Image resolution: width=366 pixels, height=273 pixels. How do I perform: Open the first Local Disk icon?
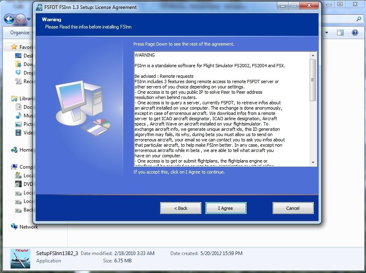click(x=18, y=175)
